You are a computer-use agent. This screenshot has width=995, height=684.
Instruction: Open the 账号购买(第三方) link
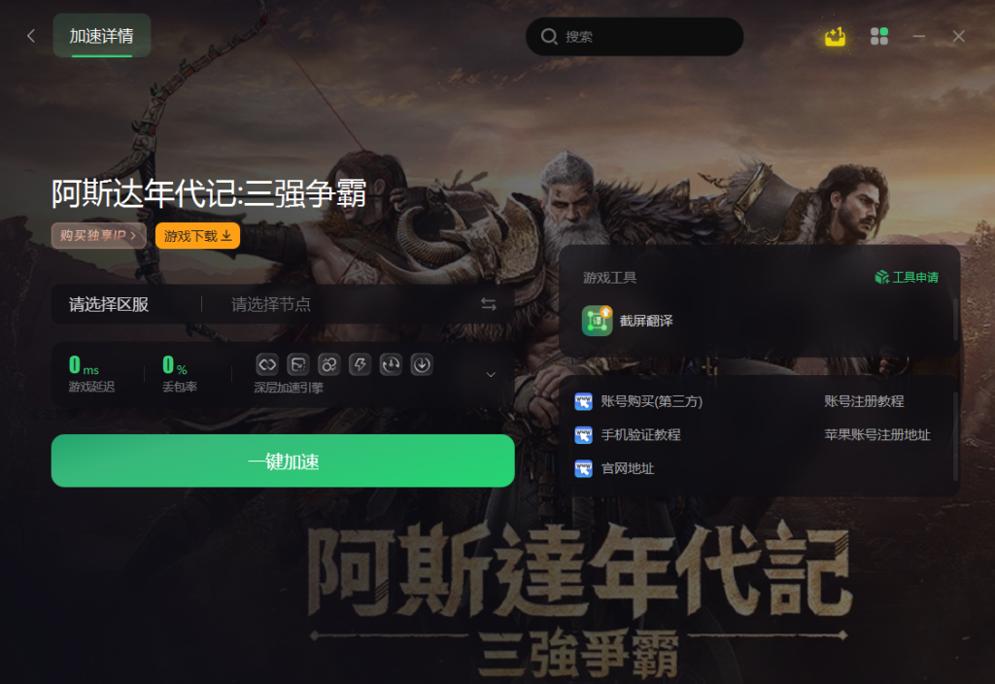(639, 401)
